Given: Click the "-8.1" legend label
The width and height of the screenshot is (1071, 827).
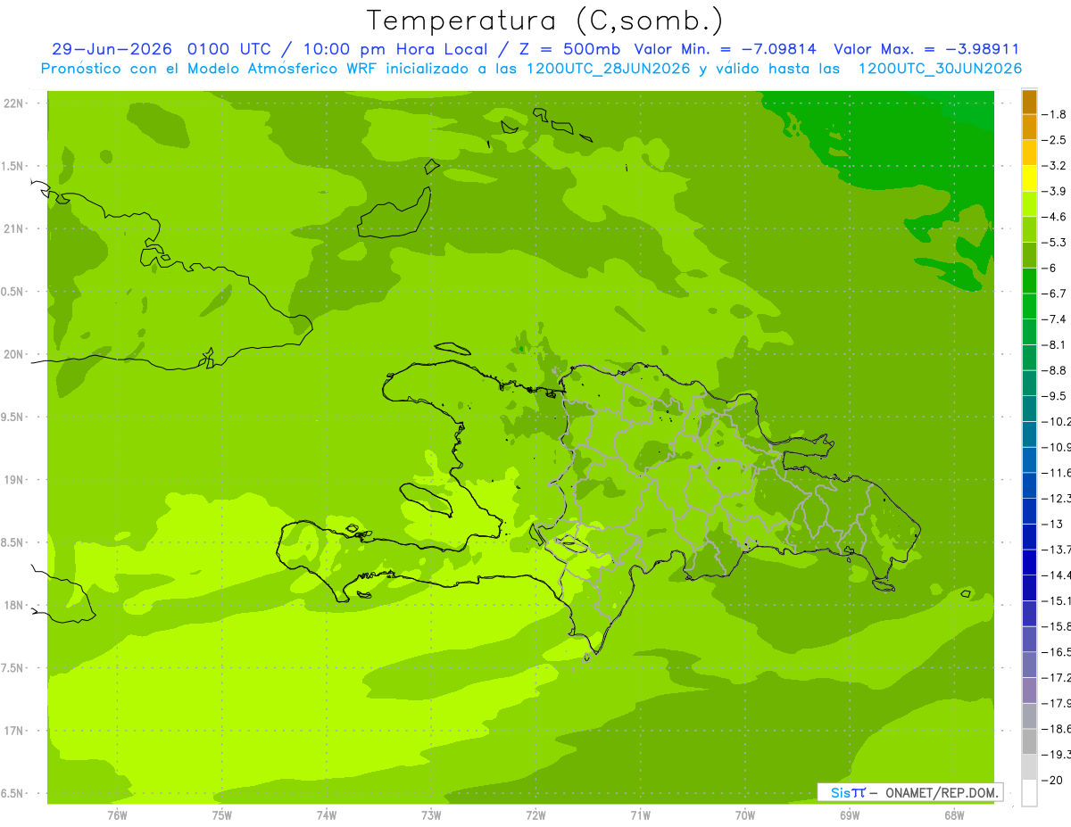Looking at the screenshot, I should [x=1056, y=344].
